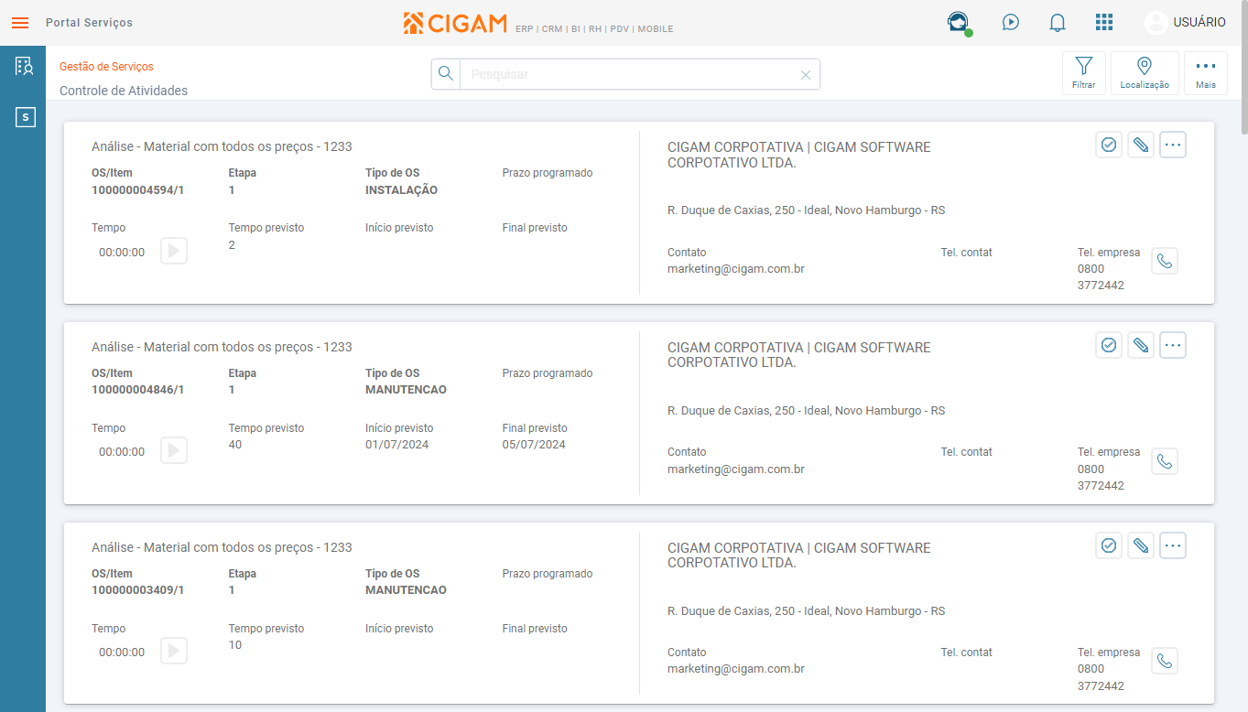
Task: Click Tempo previsto value 10
Action: (x=235, y=645)
